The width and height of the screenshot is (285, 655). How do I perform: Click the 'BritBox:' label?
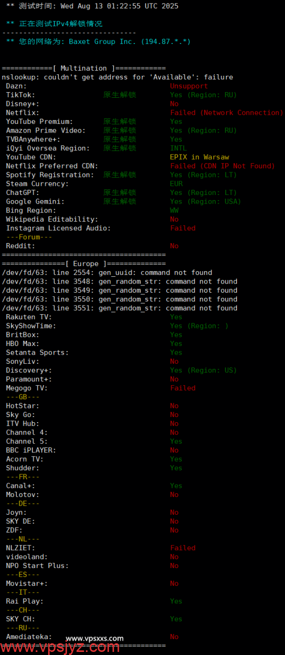pyautogui.click(x=23, y=335)
